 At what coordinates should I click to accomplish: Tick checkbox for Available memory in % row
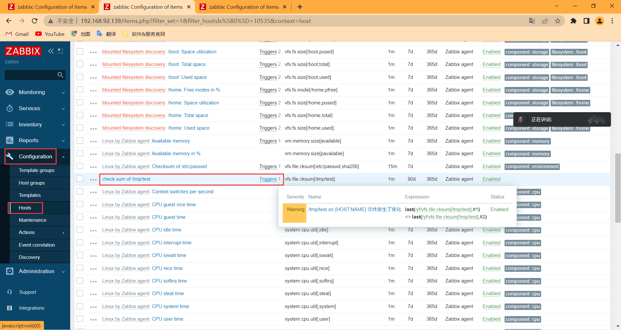[80, 153]
